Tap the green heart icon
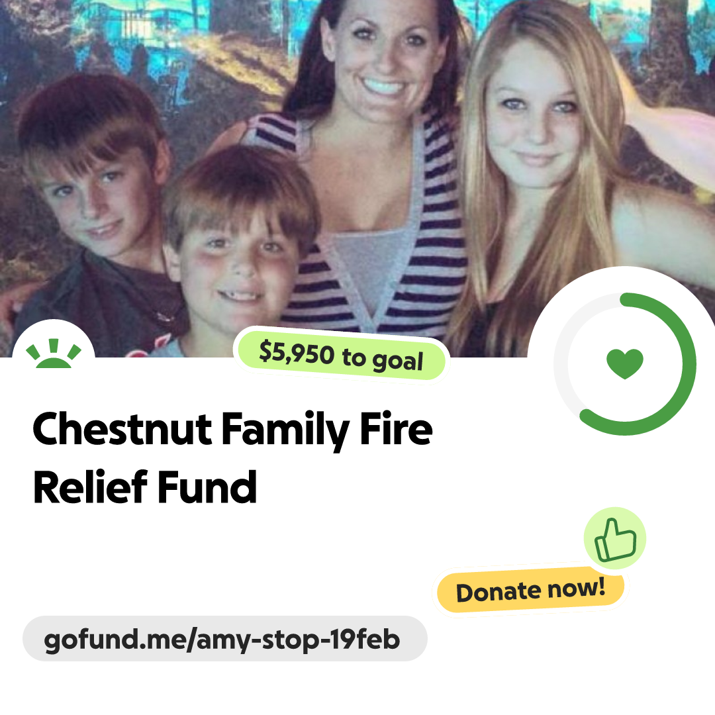The image size is (715, 715). click(625, 363)
